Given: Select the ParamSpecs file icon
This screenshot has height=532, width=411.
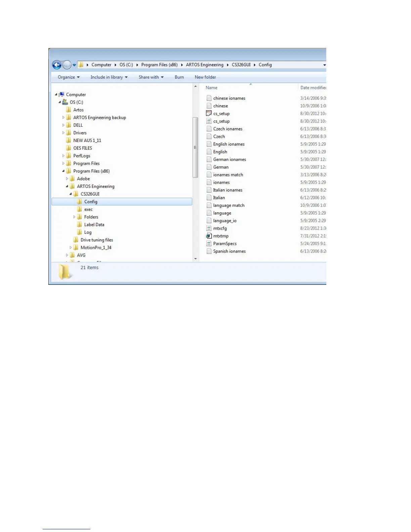Looking at the screenshot, I should coord(209,244).
